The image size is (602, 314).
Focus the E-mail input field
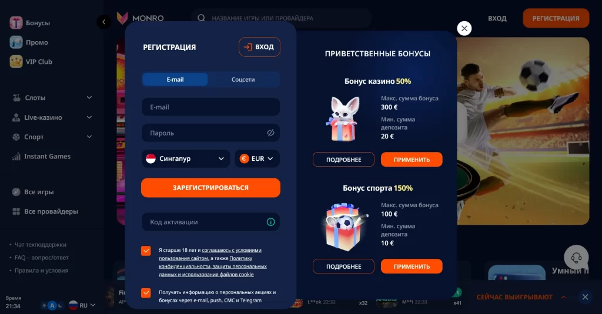210,107
